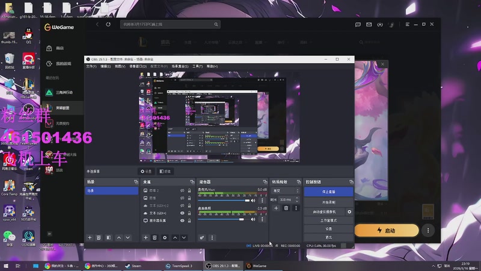Image resolution: width=481 pixels, height=271 pixels.
Task: Open 文件(F) menu in OBS
Action: [x=91, y=66]
